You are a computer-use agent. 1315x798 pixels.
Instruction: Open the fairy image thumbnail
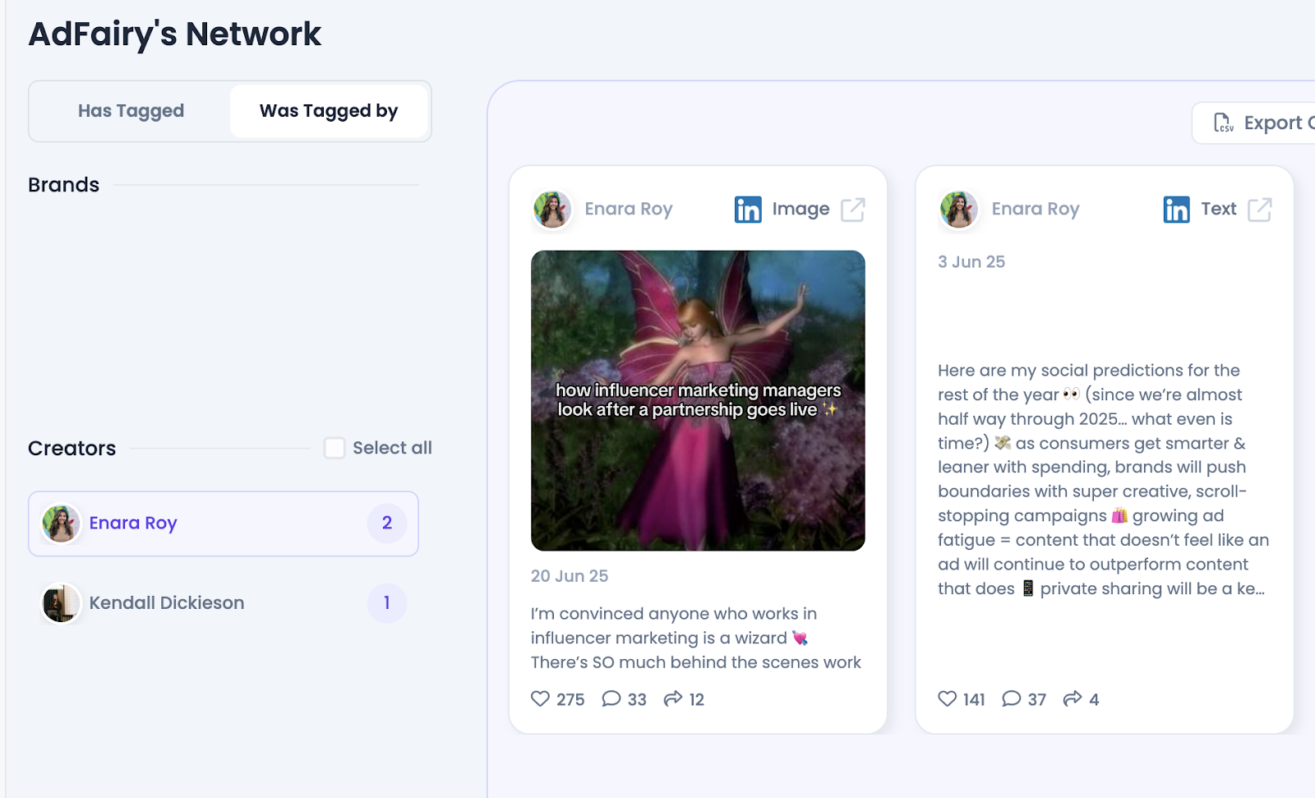[698, 401]
